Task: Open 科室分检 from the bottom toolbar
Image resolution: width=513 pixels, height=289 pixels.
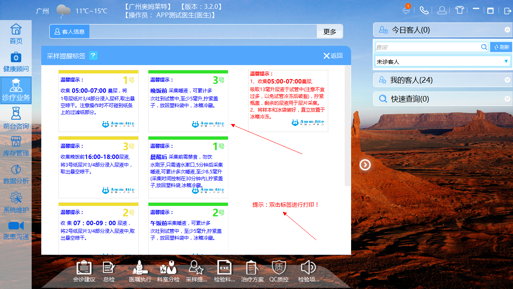Action: 168,272
